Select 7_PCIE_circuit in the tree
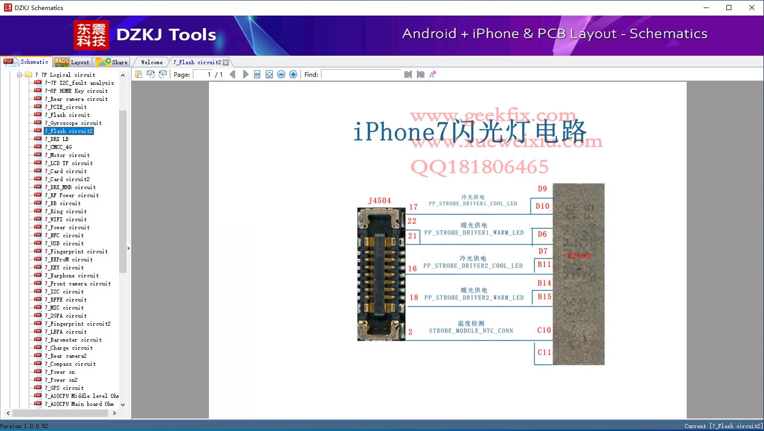Screen dimensions: 764x431 click(x=65, y=107)
